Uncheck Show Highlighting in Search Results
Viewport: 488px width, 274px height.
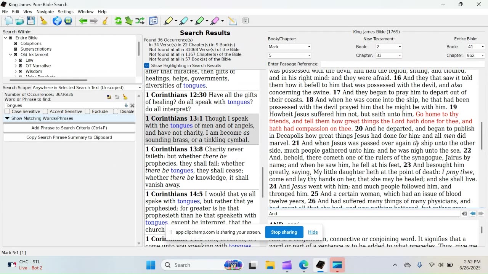[147, 65]
